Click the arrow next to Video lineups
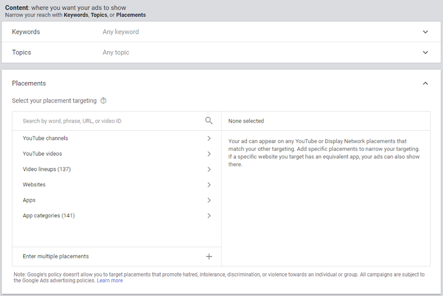443x296 pixels. tap(209, 170)
